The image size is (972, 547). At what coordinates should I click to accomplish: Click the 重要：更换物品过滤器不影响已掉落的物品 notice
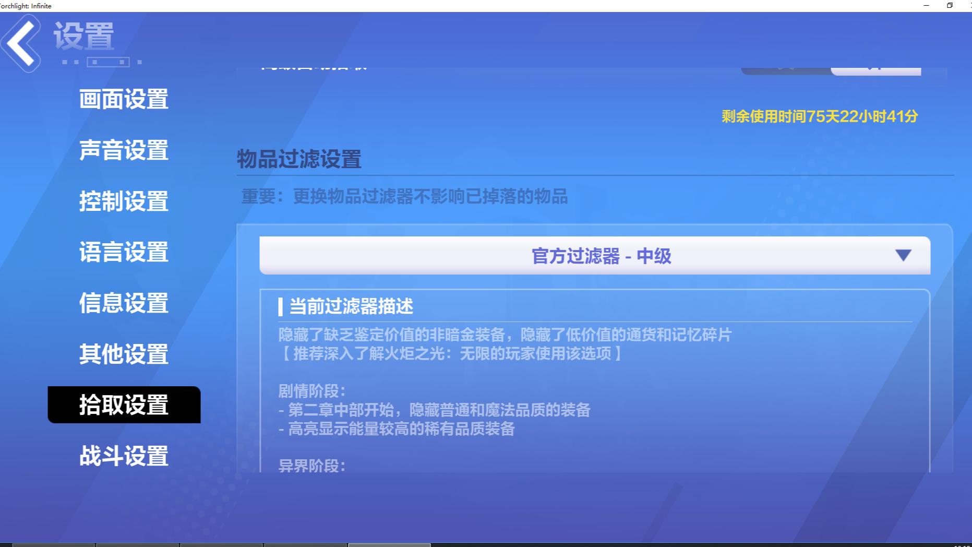pyautogui.click(x=404, y=197)
